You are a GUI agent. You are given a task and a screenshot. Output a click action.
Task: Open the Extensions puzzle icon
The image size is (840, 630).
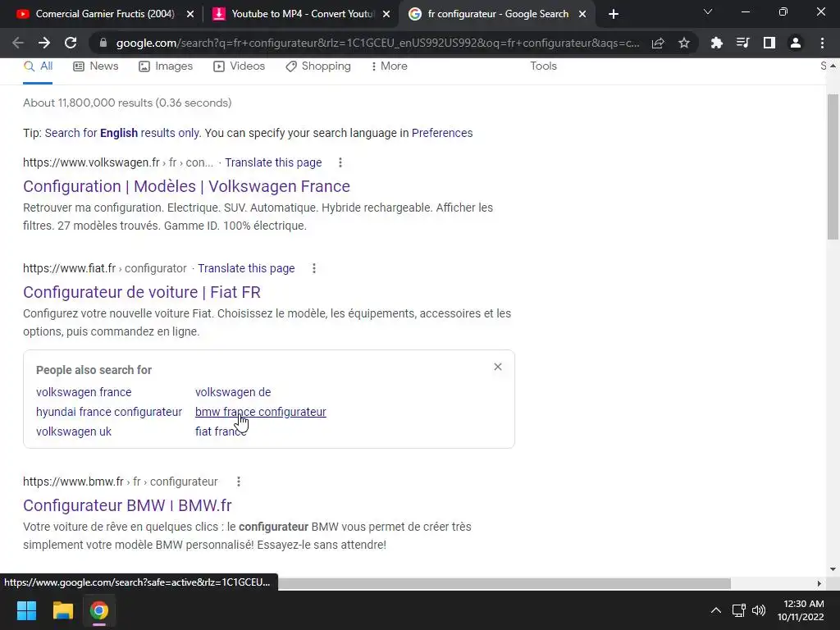pyautogui.click(x=716, y=43)
